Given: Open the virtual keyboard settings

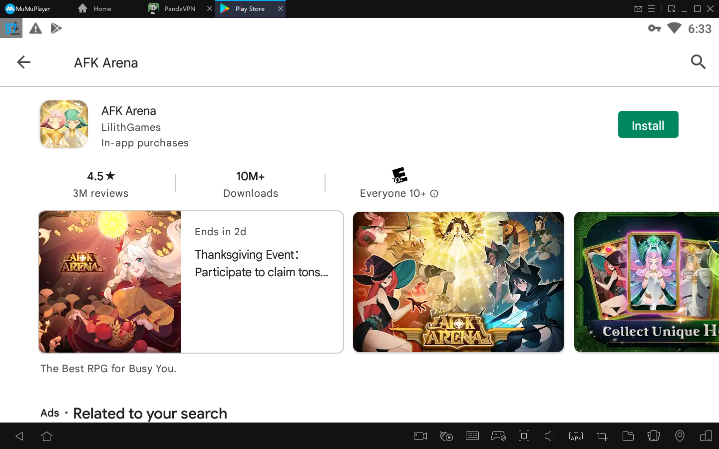Looking at the screenshot, I should [x=472, y=436].
